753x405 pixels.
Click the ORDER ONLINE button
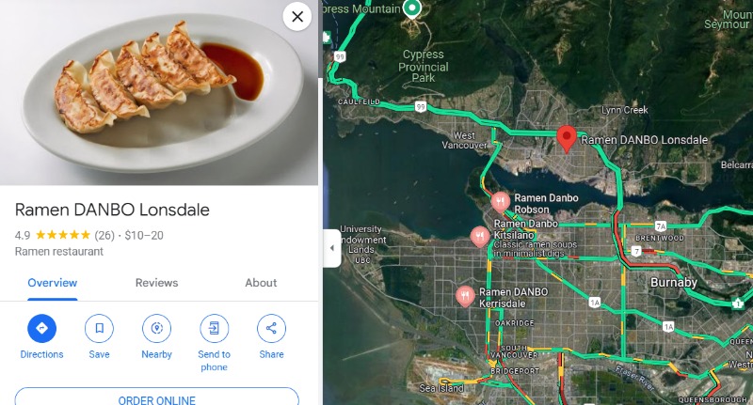click(156, 397)
